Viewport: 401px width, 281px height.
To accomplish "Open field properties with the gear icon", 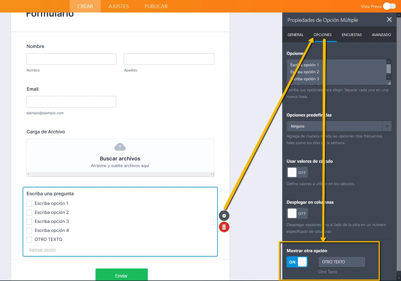I will [224, 216].
